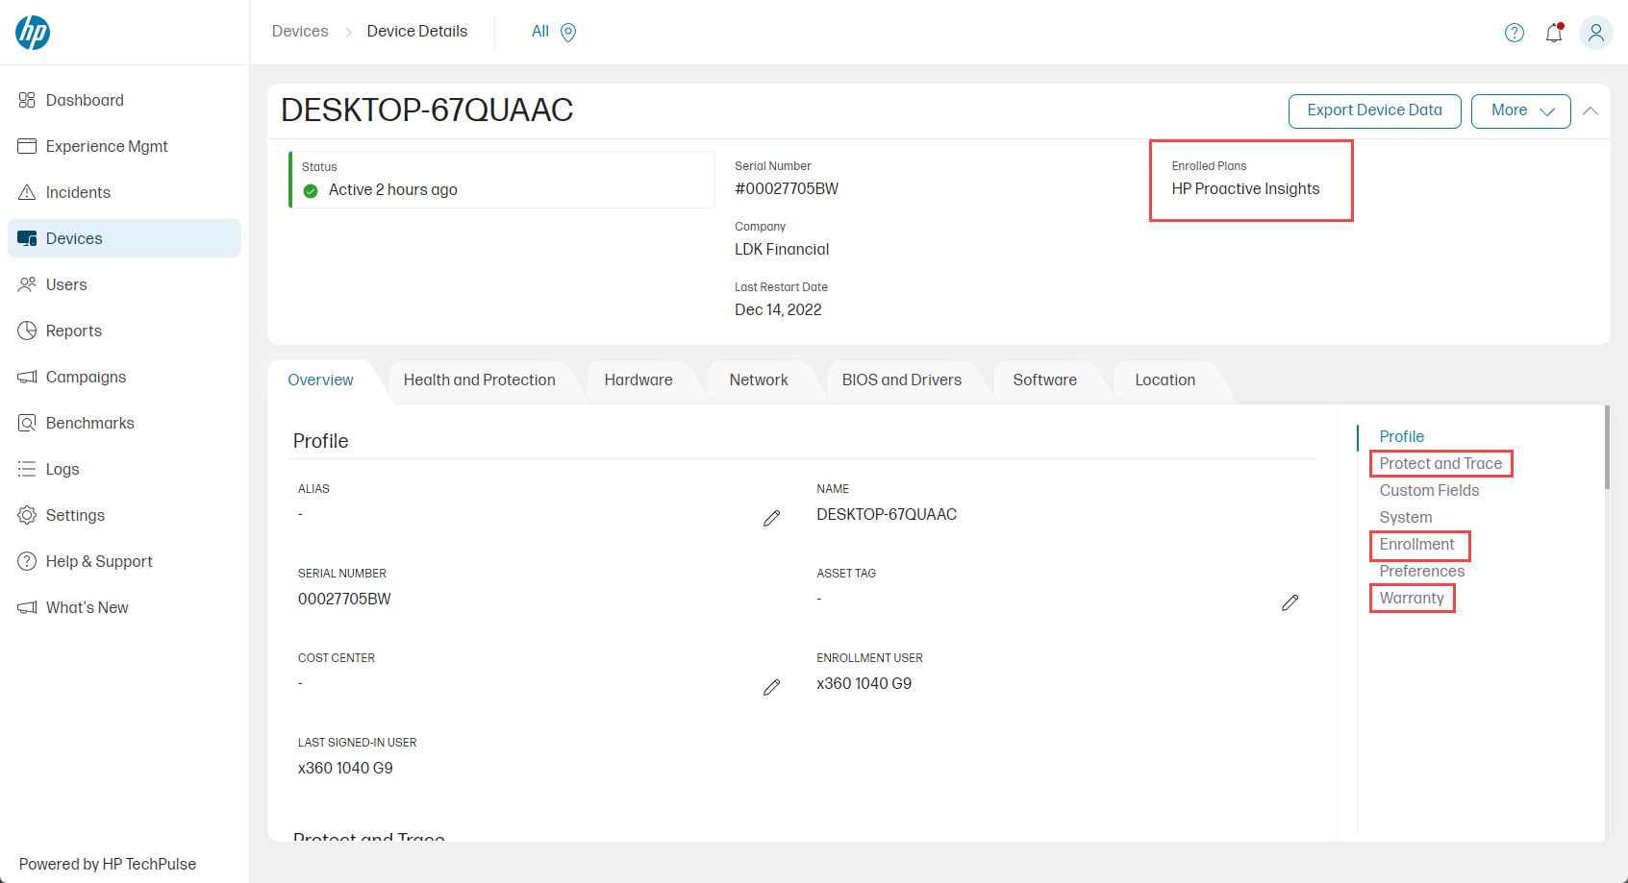Collapse the device header panel chevron
Image resolution: width=1628 pixels, height=883 pixels.
[x=1590, y=110]
